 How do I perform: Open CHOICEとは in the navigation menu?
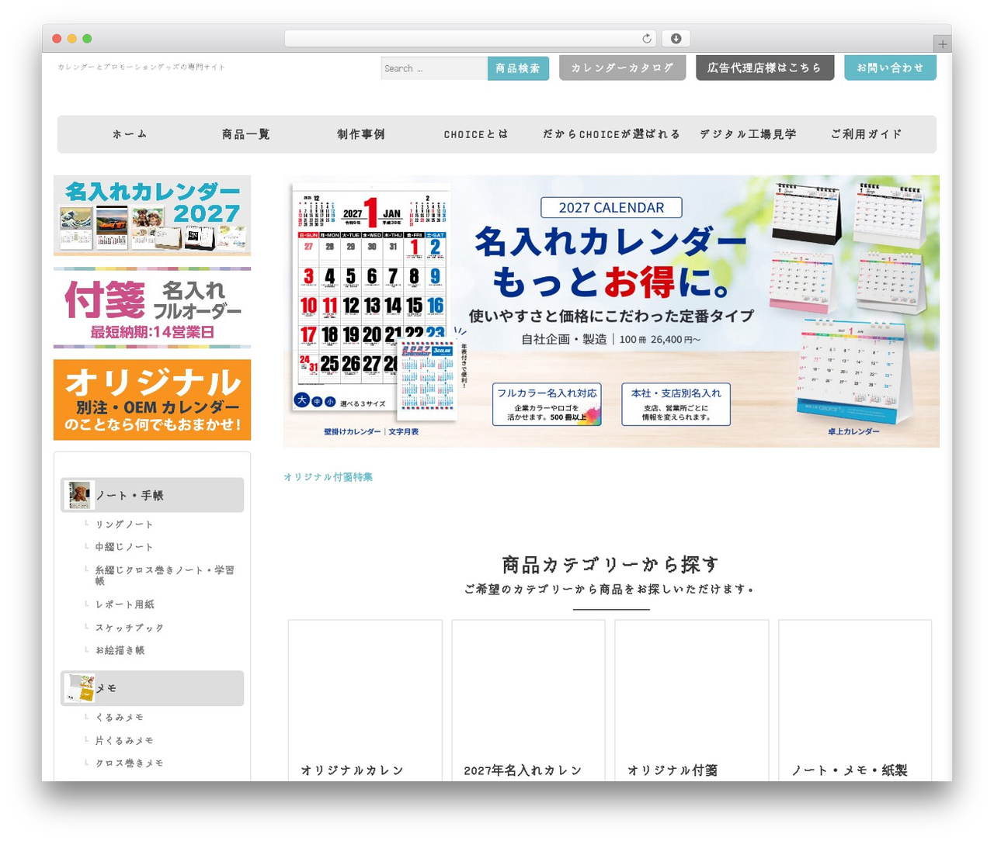click(x=476, y=134)
